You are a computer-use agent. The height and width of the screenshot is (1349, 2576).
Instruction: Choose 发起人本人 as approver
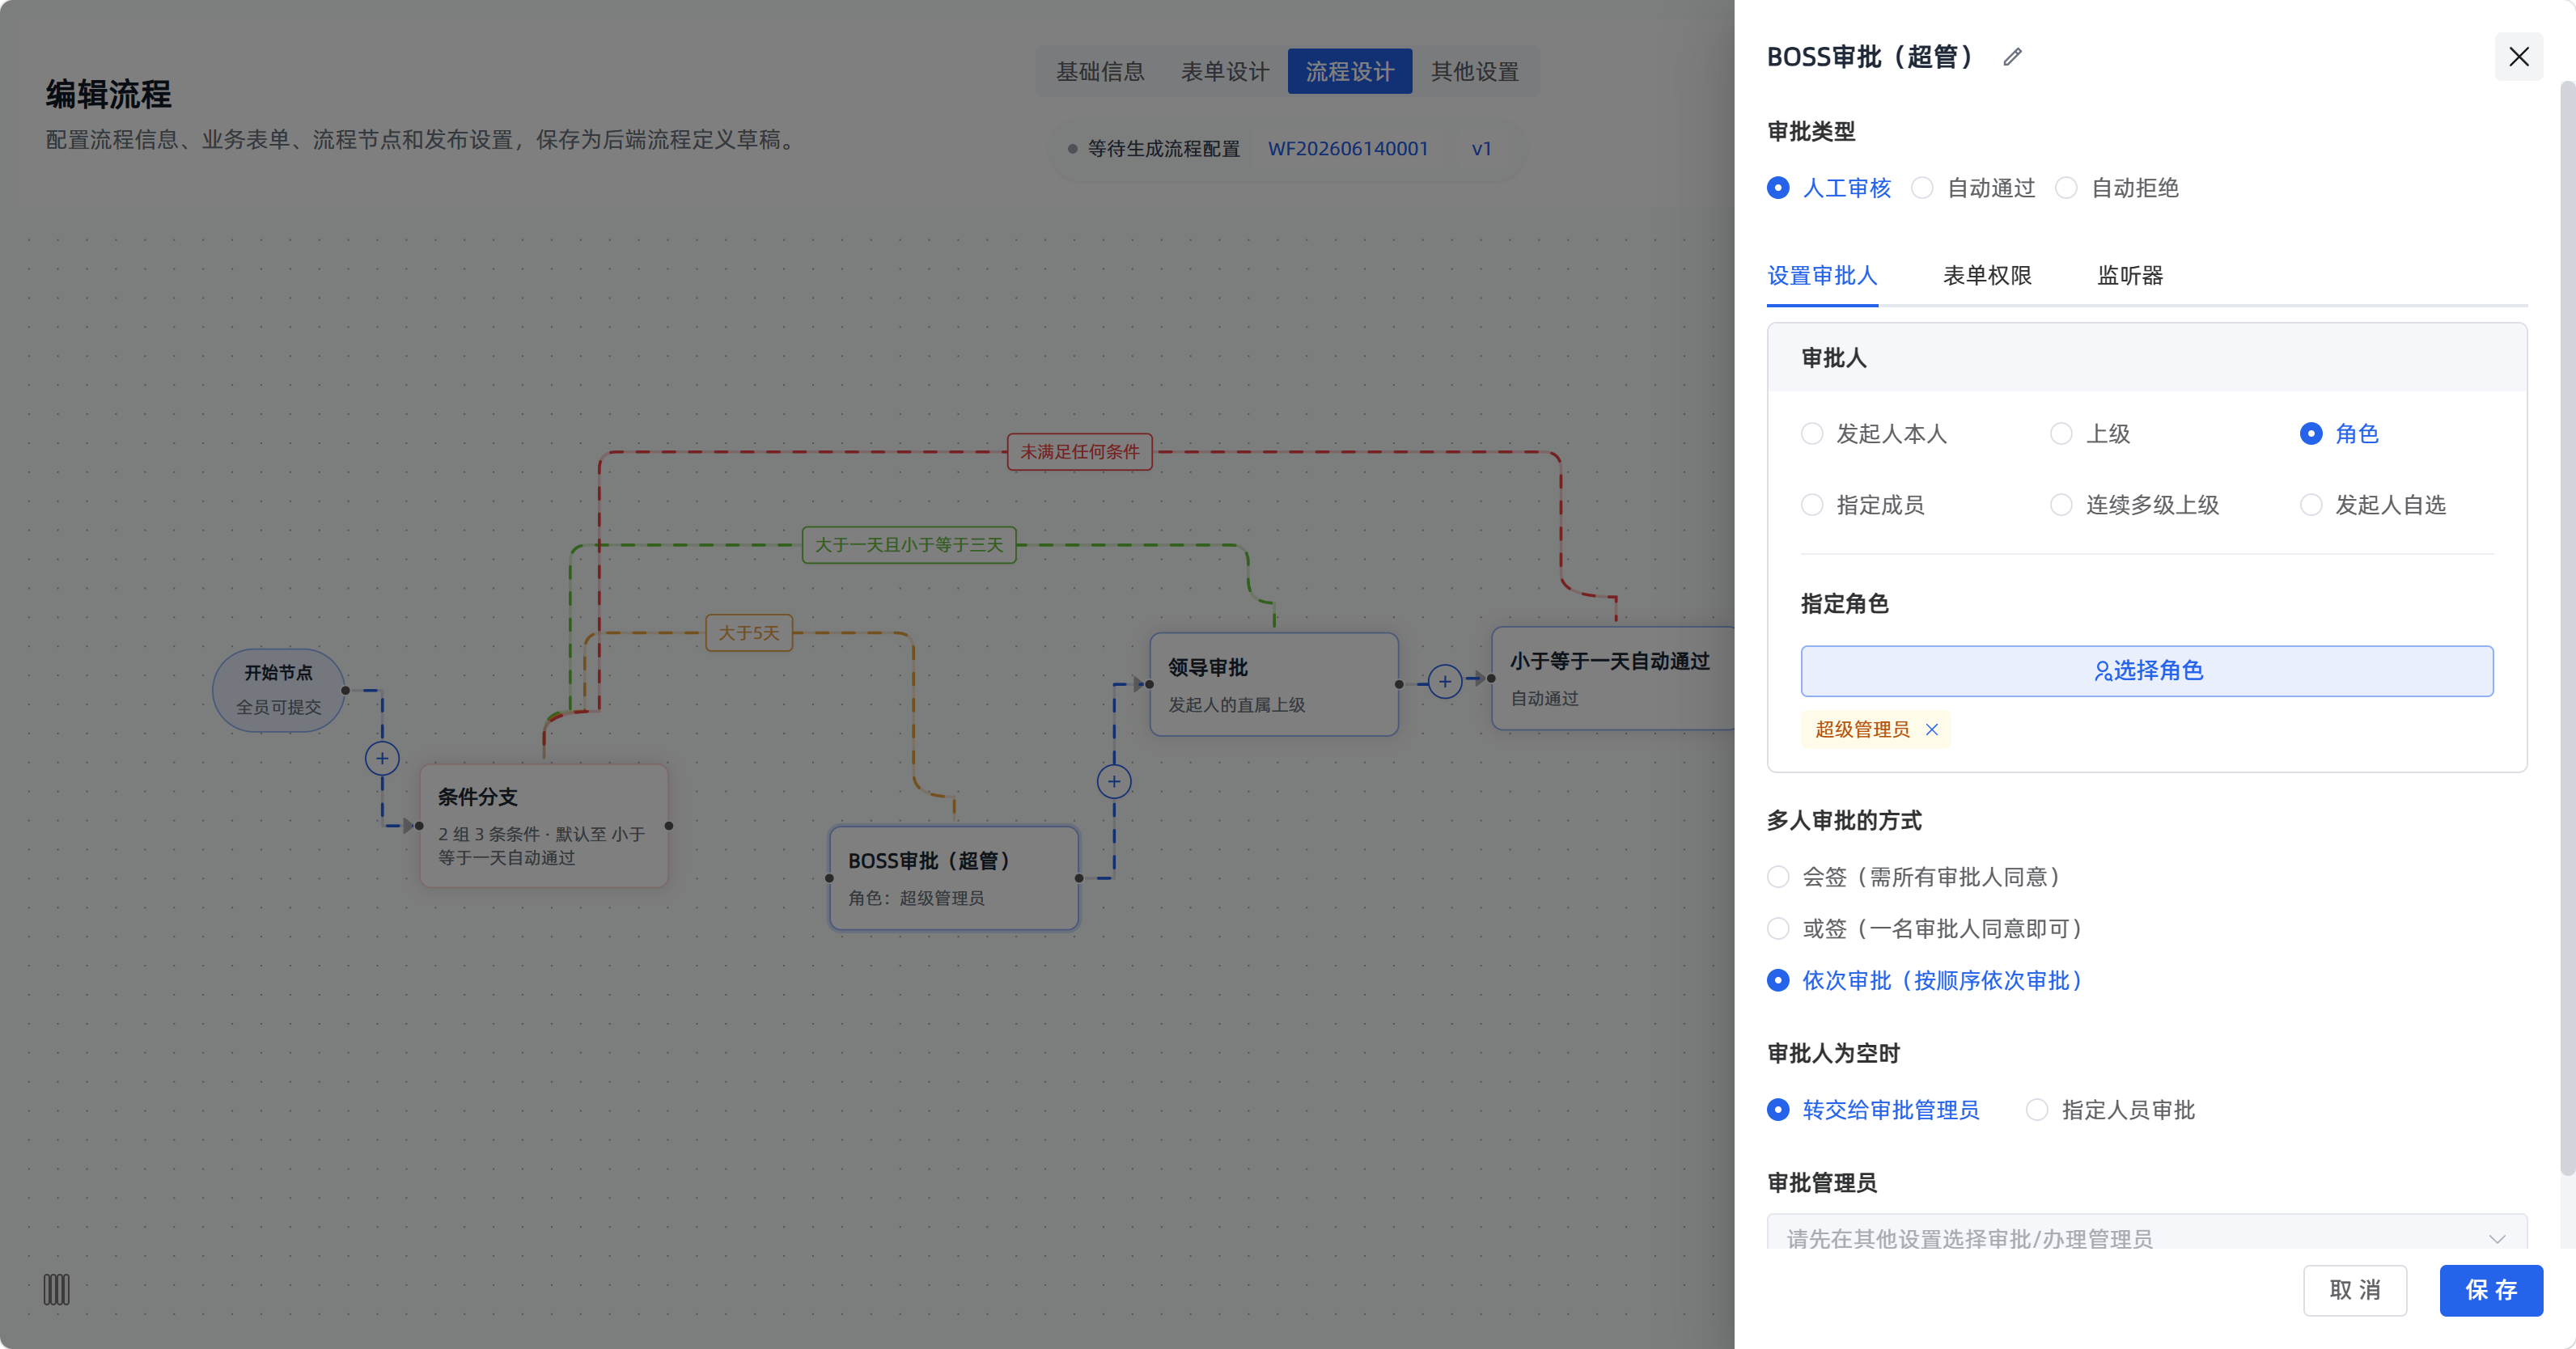tap(1873, 434)
